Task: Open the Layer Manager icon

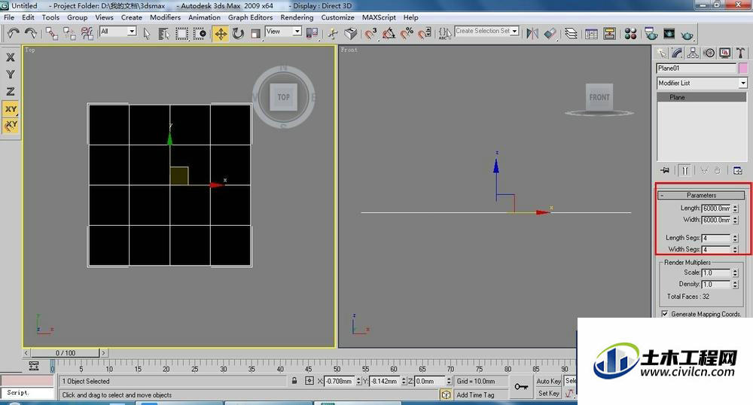Action: pos(571,33)
